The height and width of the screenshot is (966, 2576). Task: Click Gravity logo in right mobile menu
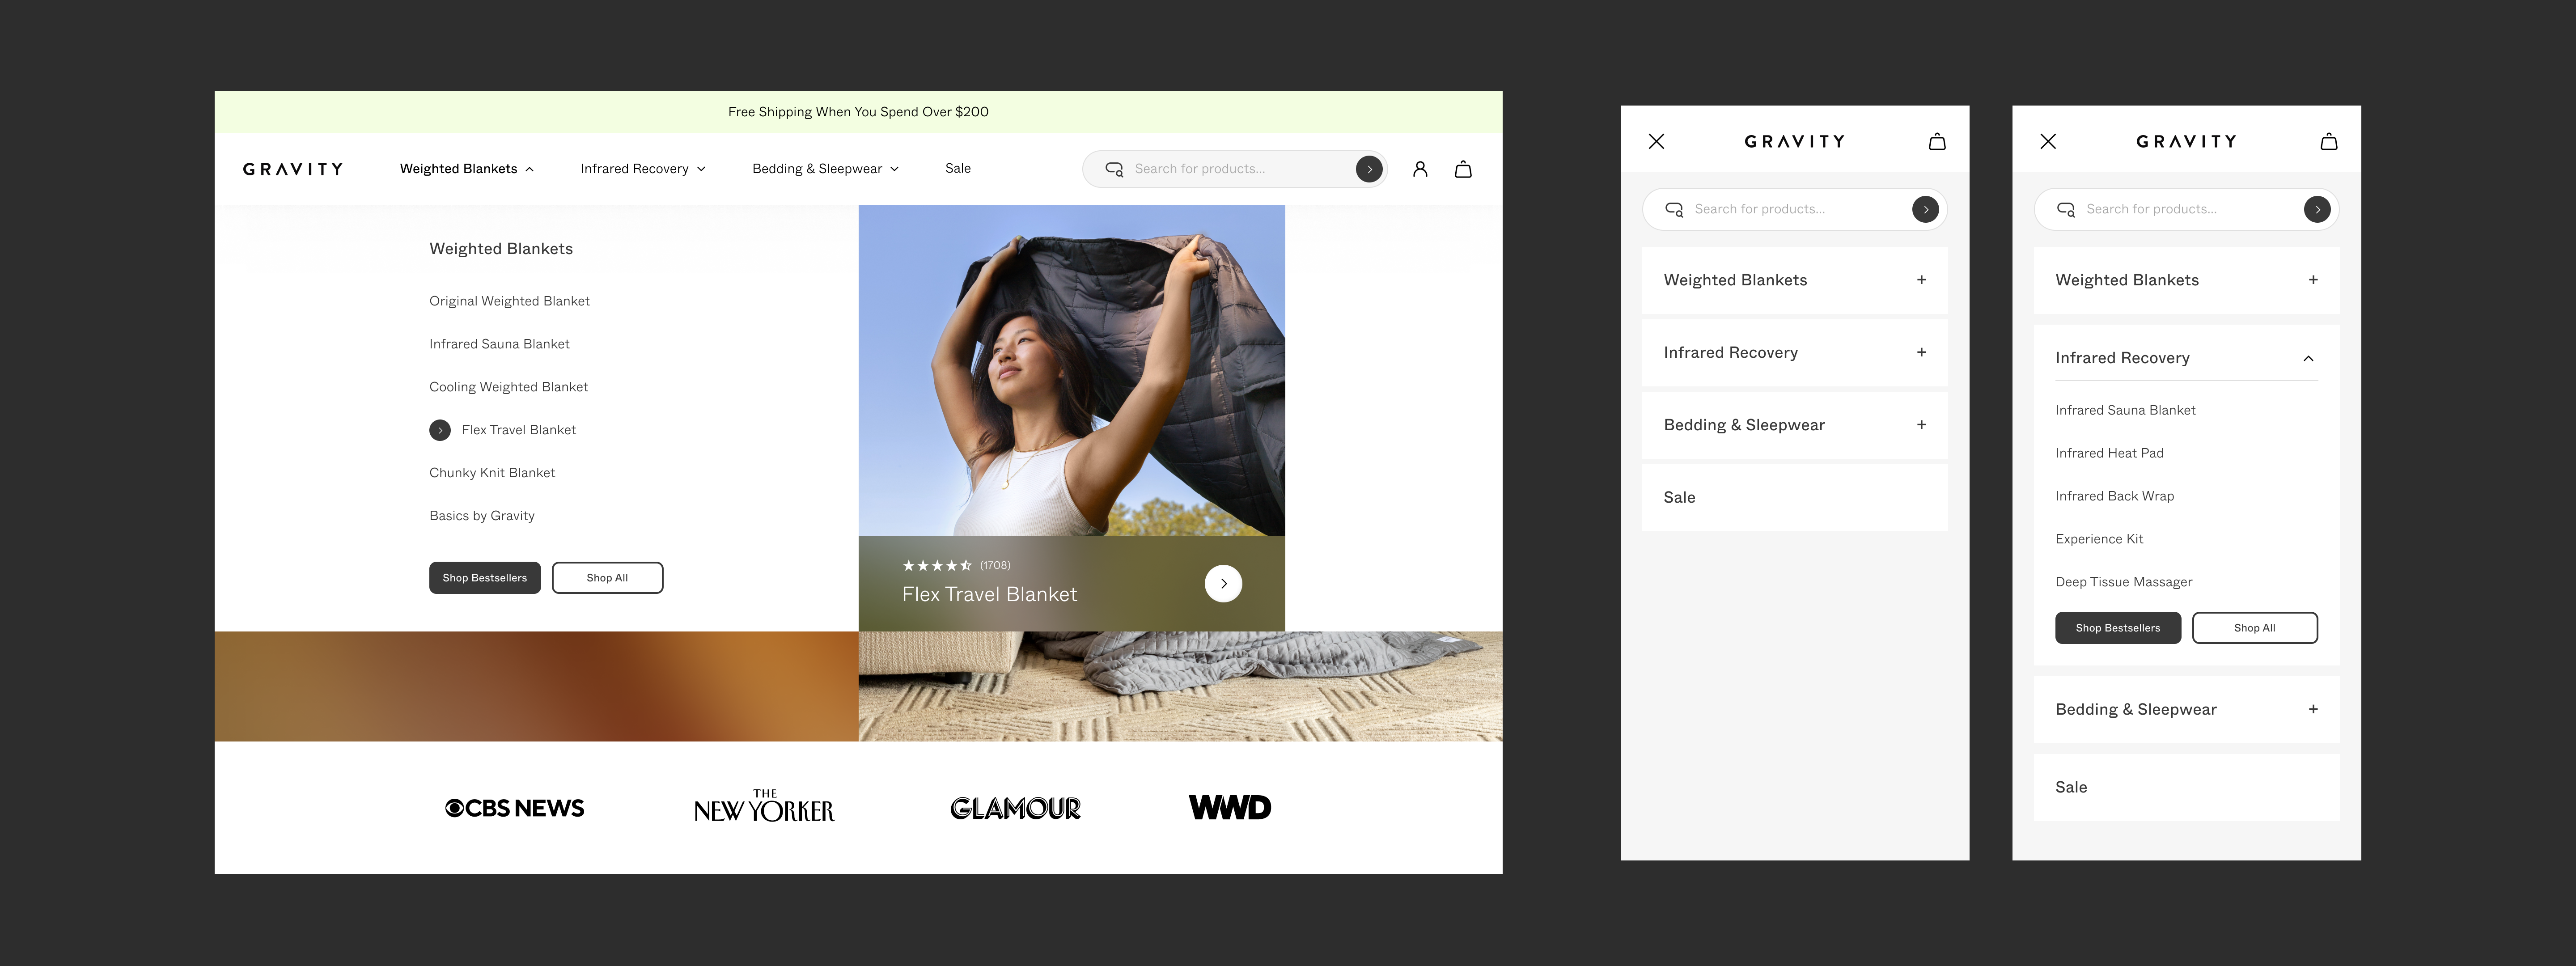click(x=2187, y=141)
